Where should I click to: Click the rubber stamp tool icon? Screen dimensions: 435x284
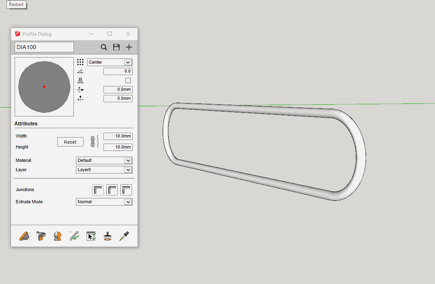(x=108, y=236)
